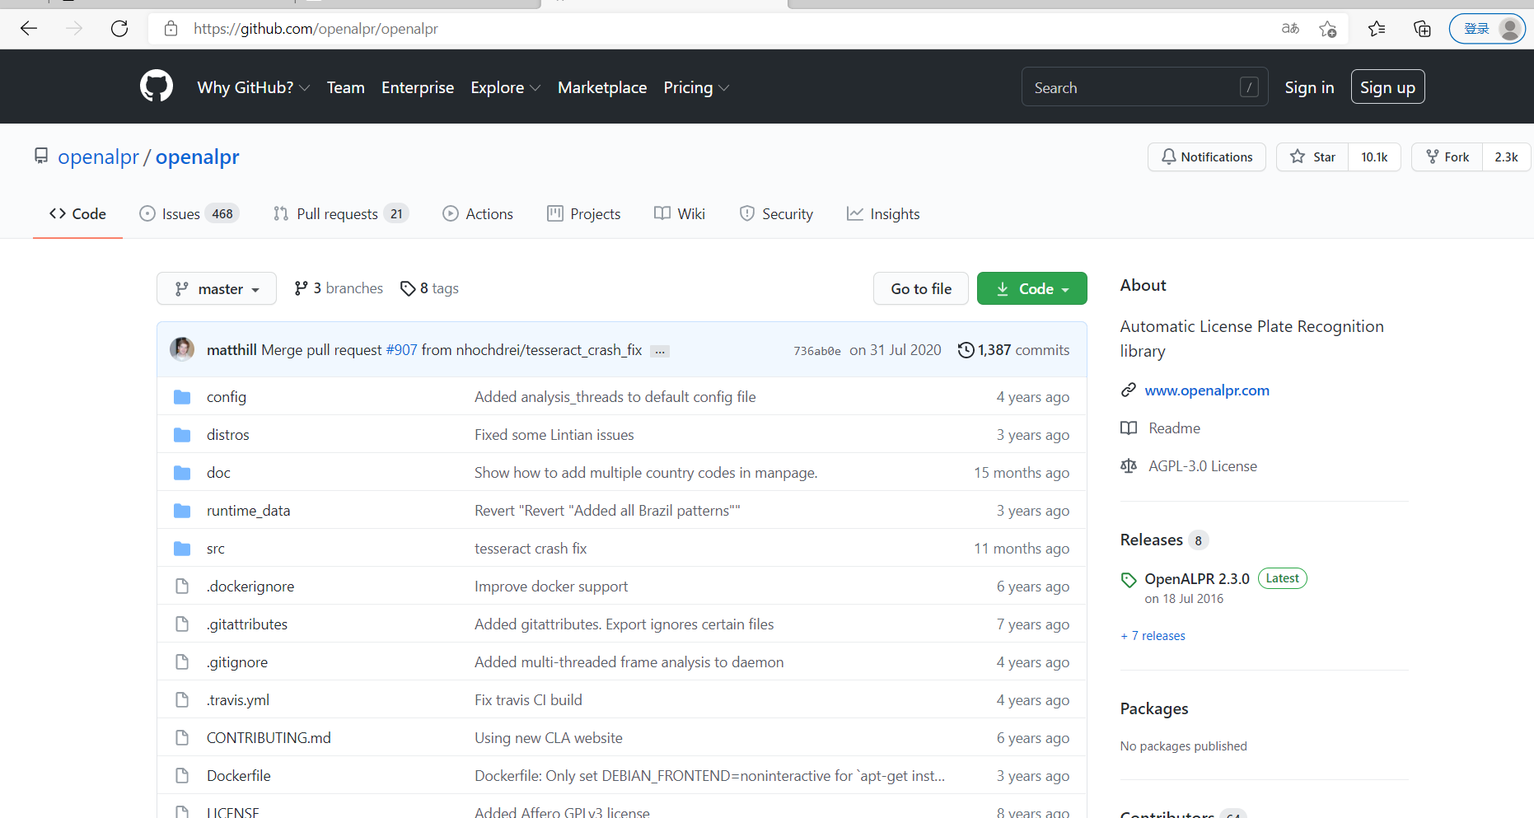
Task: Click the GitHub search field
Action: tap(1133, 87)
